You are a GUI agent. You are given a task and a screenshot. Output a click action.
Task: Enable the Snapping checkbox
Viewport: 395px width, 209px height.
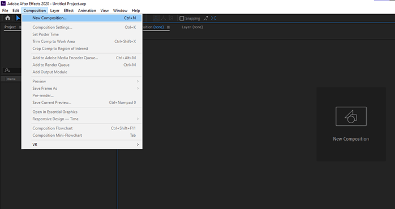[x=182, y=19]
